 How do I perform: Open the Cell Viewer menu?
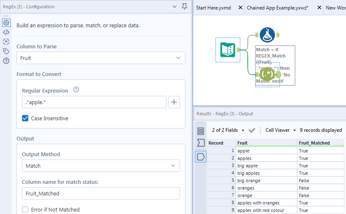281,130
